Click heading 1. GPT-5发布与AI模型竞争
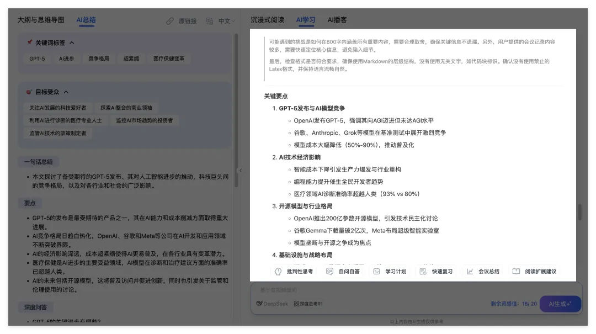The height and width of the screenshot is (334, 596). (x=312, y=108)
